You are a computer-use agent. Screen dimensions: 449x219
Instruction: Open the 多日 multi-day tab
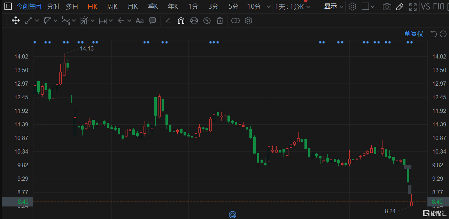tap(72, 6)
